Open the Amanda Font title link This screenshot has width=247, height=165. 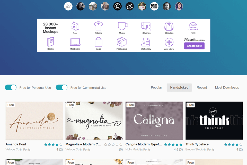click(16, 144)
